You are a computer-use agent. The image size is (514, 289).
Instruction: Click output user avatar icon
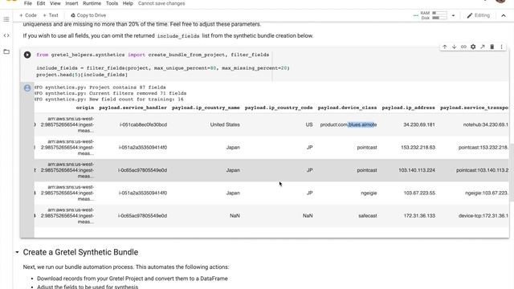point(27,88)
